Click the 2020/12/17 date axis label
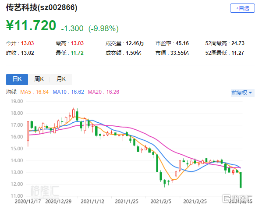255x206 pixels. pyautogui.click(x=28, y=202)
